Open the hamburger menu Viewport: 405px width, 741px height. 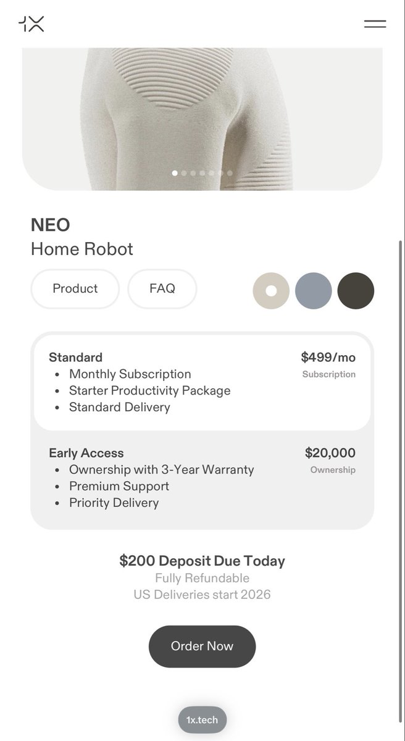375,24
